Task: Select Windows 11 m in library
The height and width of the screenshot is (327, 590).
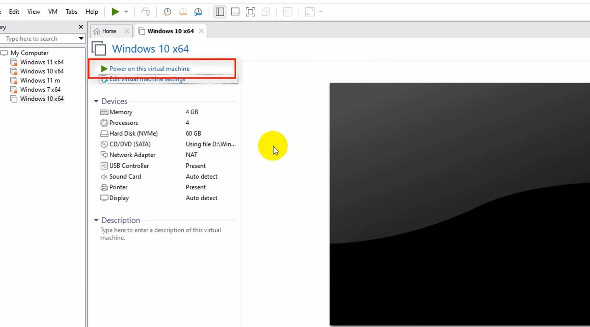Action: coord(40,80)
